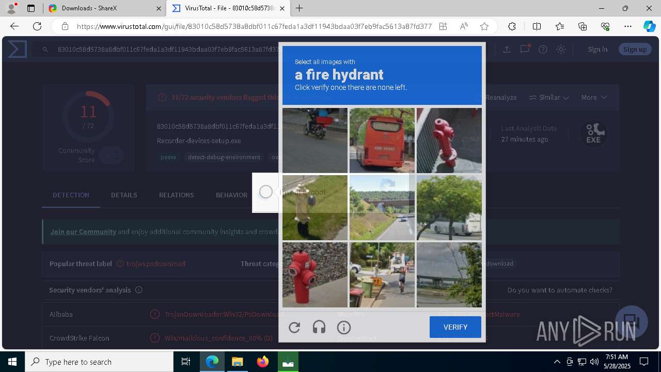Open Edge profile icon

click(x=11, y=8)
